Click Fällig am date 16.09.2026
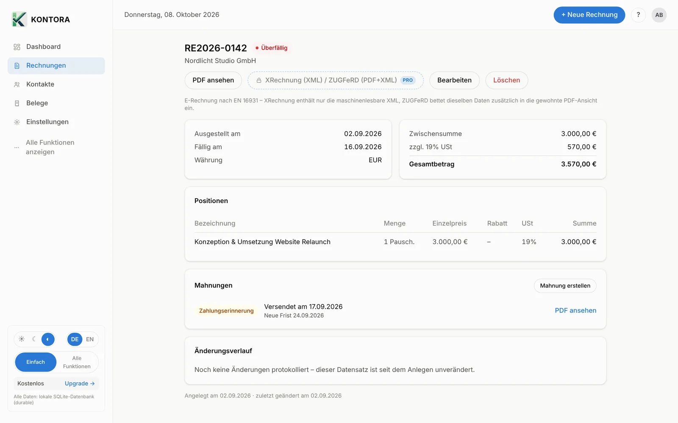 [363, 147]
